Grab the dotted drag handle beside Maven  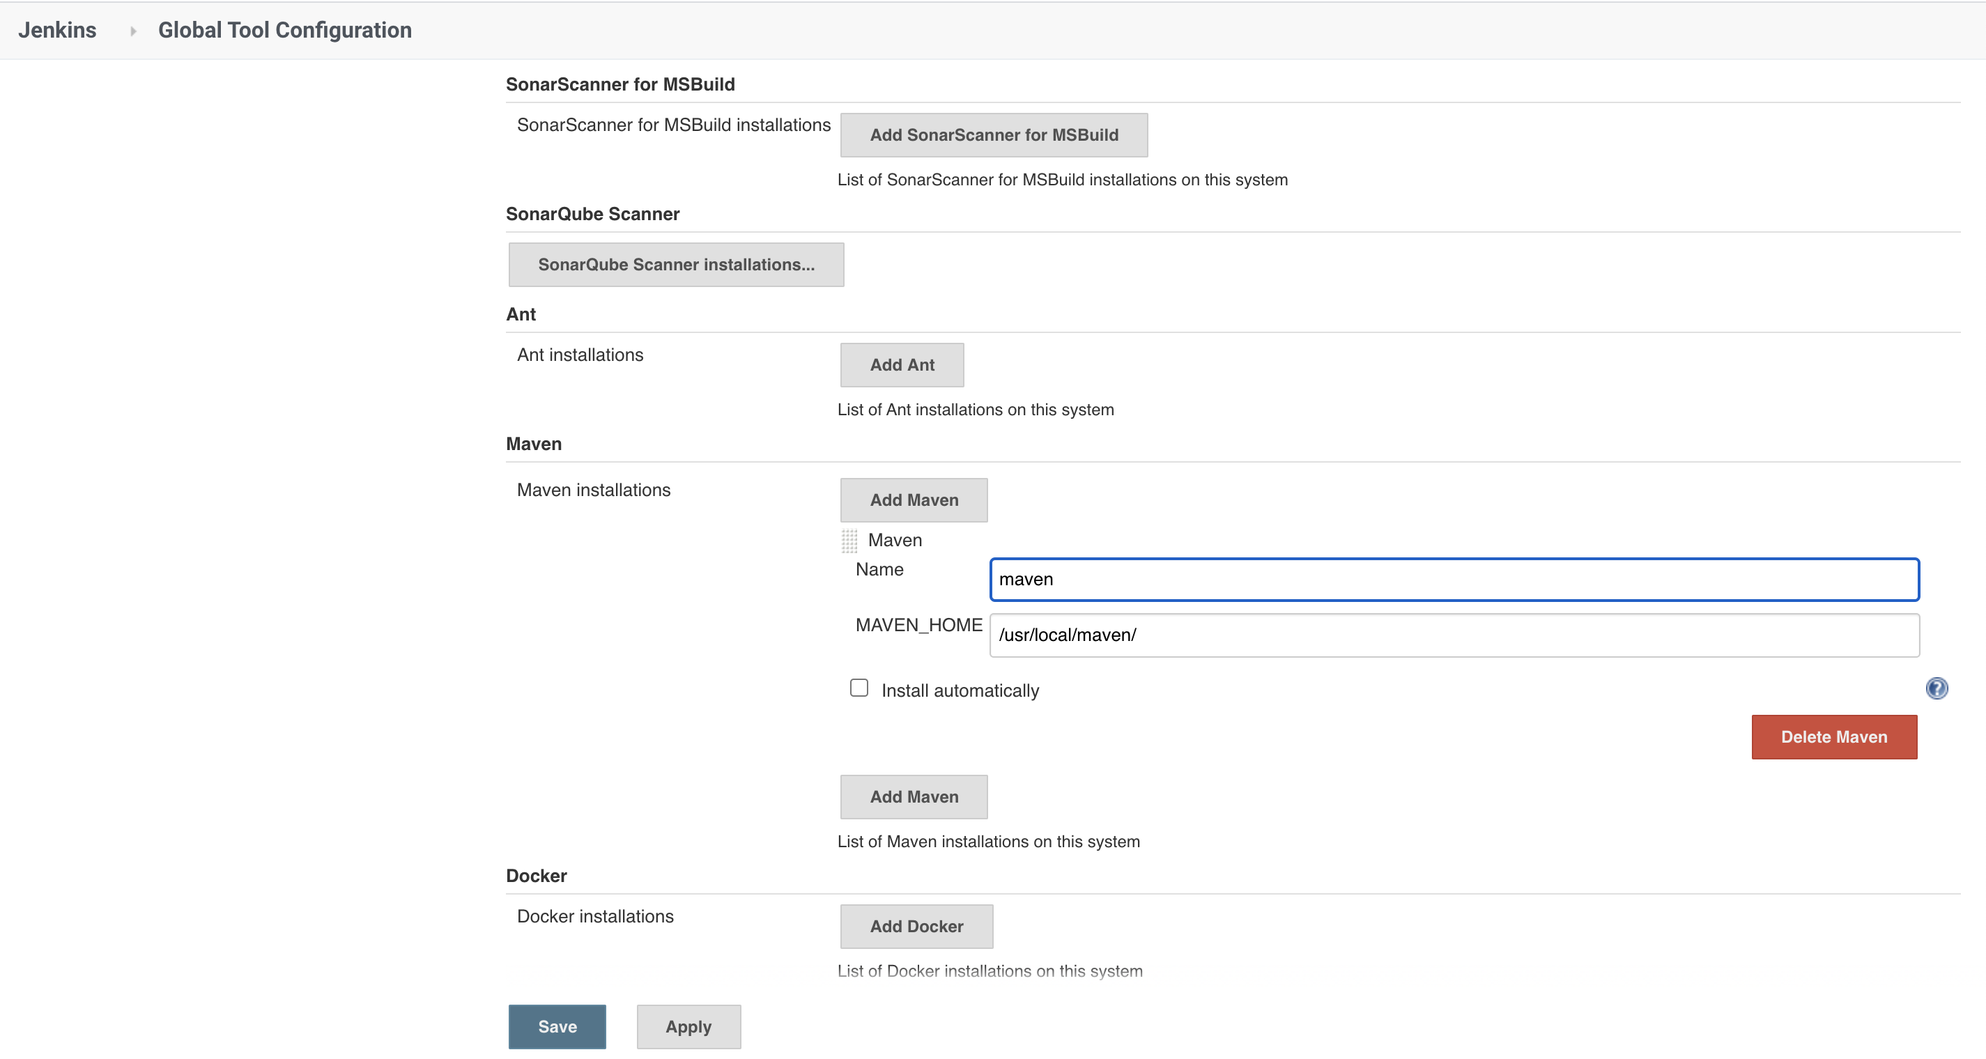click(x=849, y=541)
